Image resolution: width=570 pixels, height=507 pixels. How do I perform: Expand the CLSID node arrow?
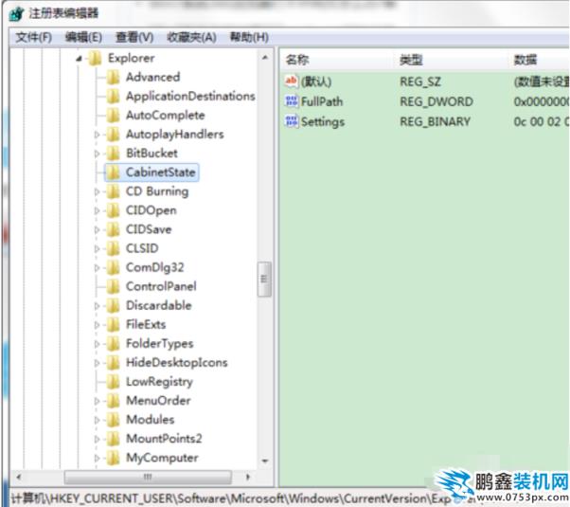[x=98, y=248]
